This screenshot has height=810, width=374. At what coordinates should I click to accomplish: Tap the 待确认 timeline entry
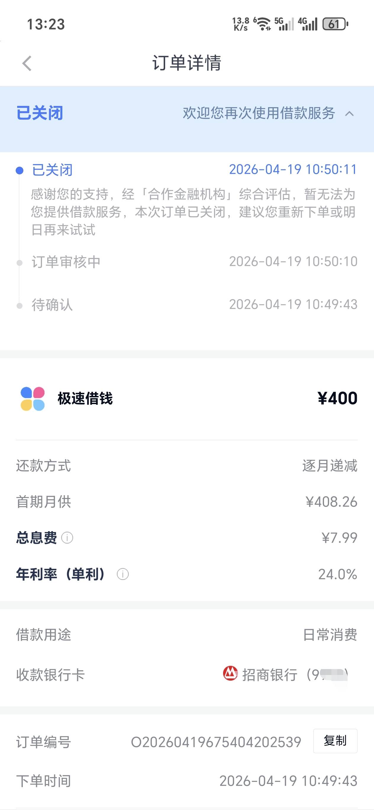(52, 305)
